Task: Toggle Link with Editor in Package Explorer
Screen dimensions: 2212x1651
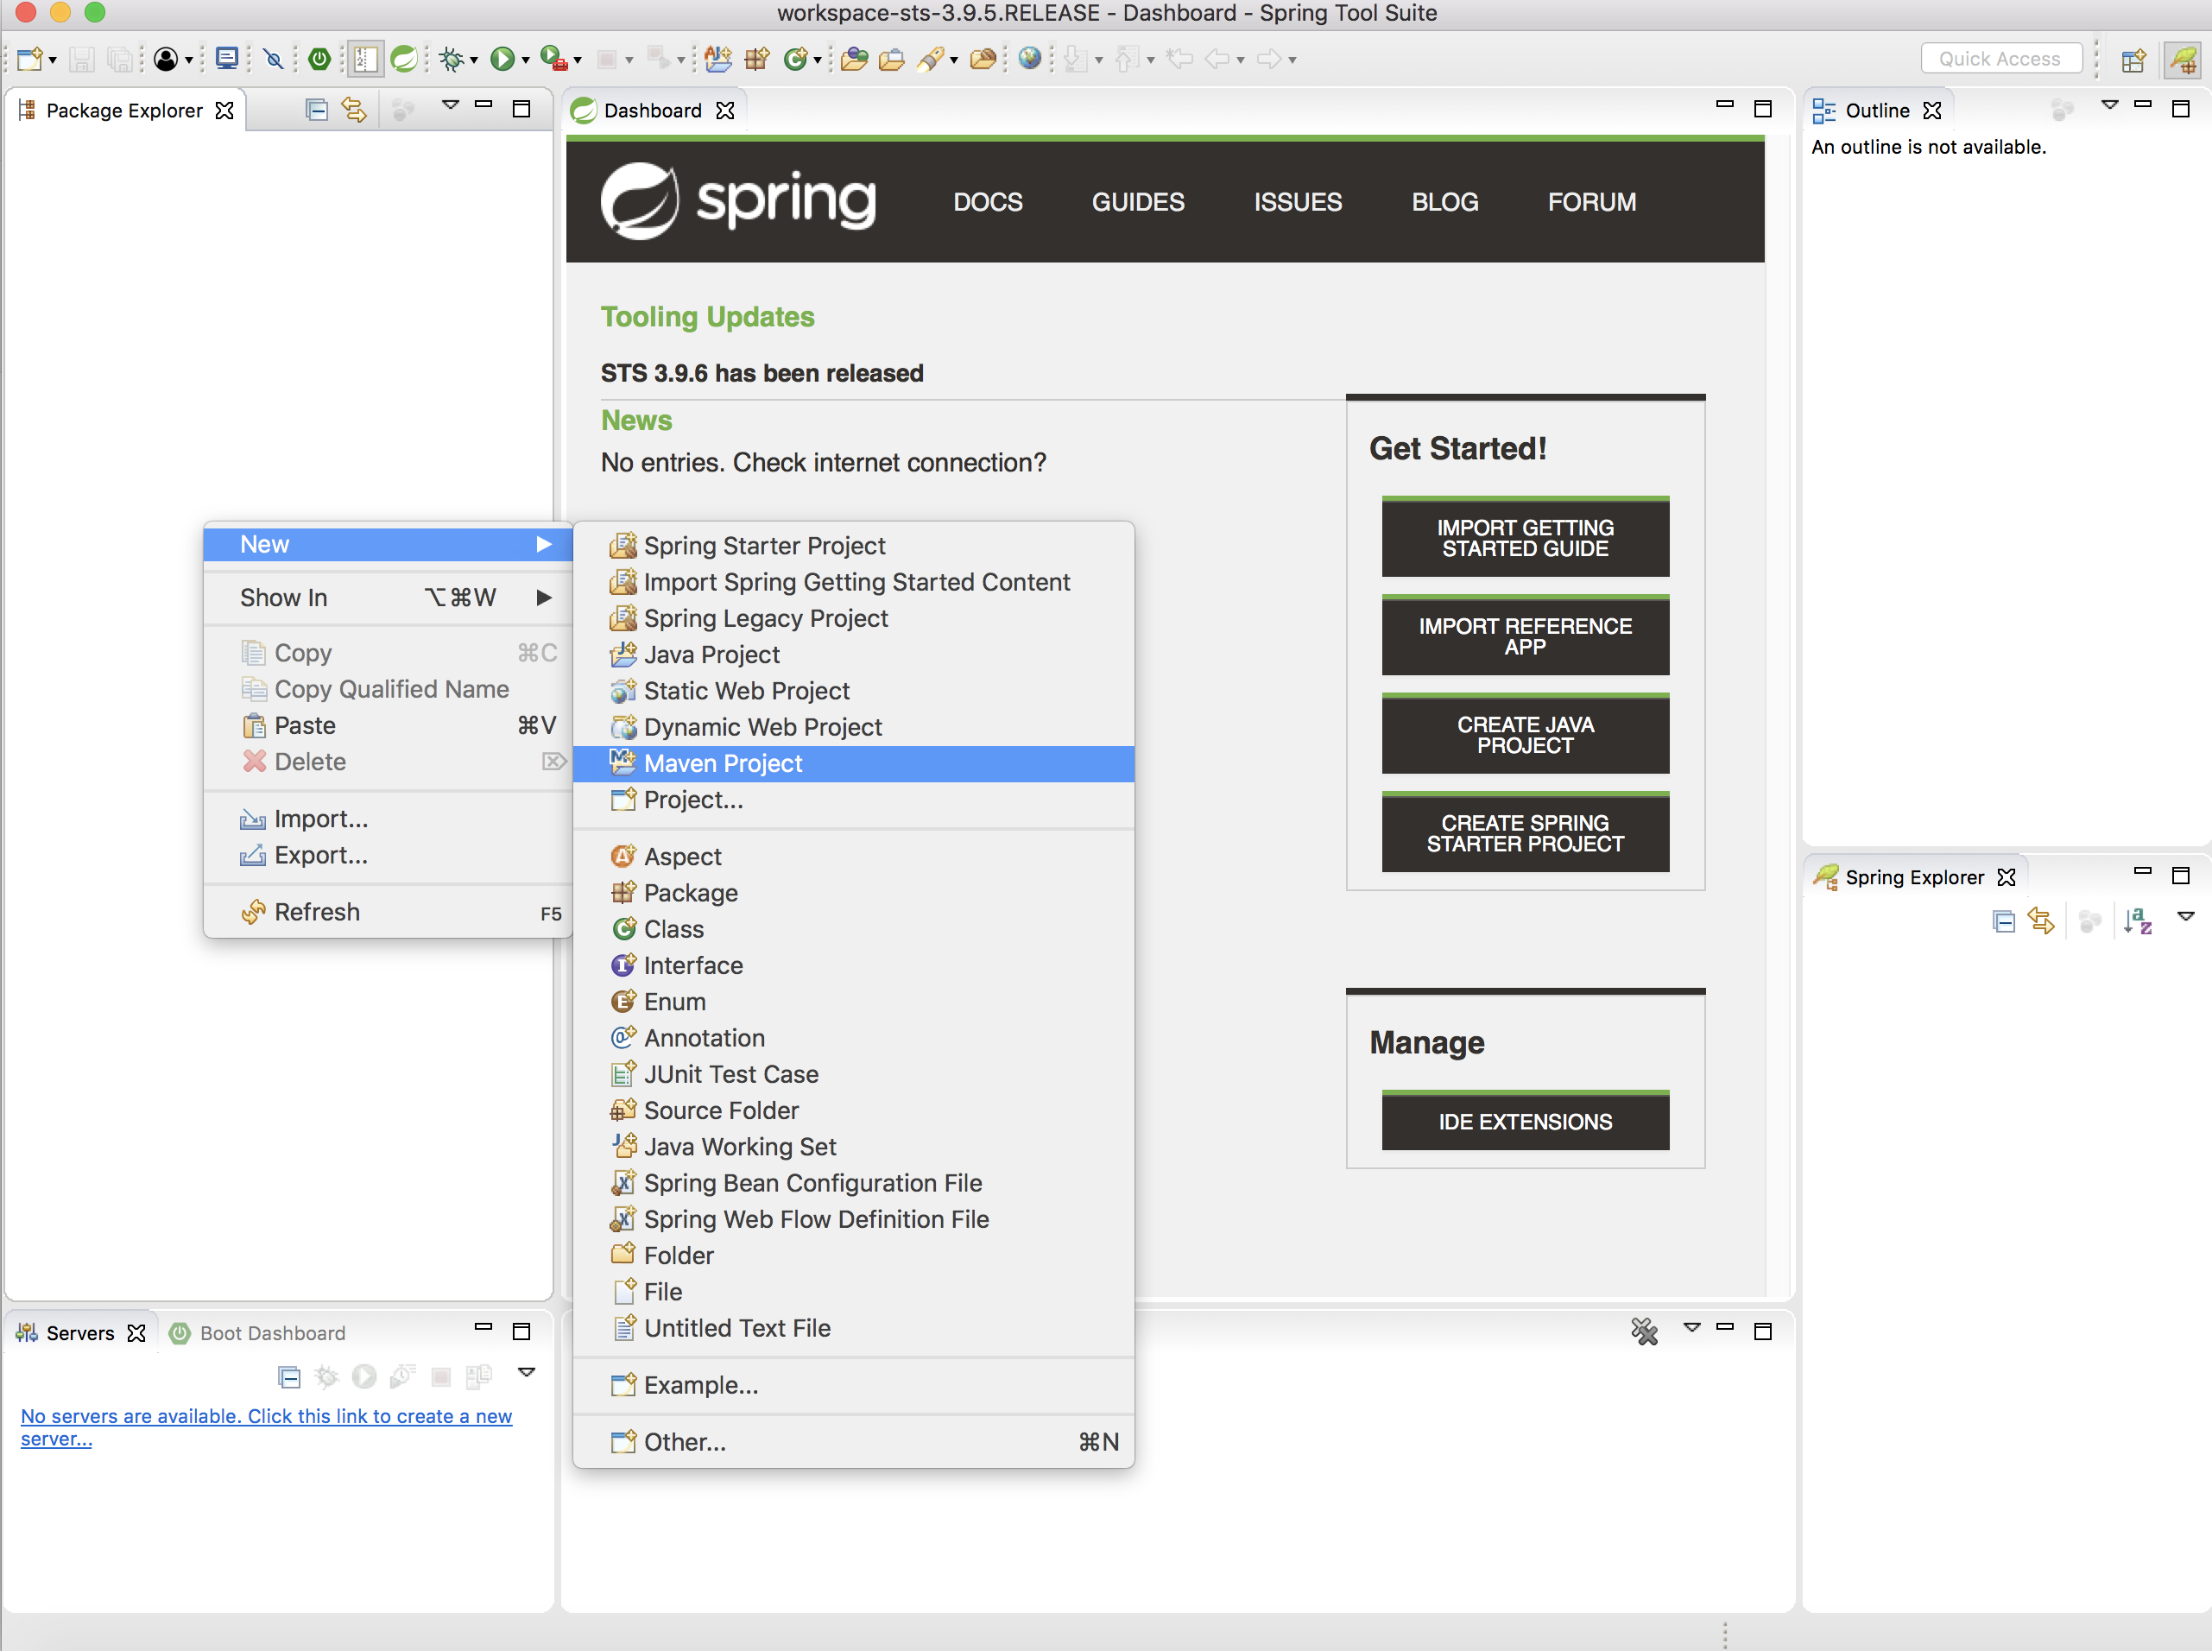Action: tap(354, 109)
